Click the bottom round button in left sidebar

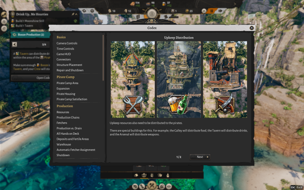(4, 28)
